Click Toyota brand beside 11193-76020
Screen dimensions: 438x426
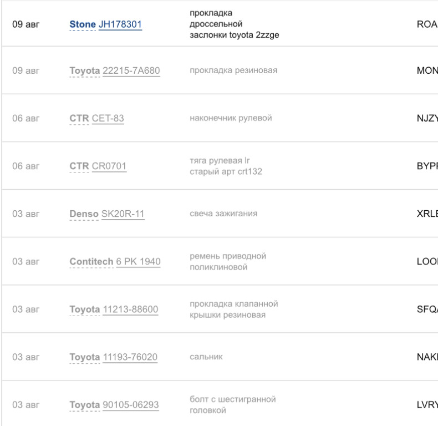click(x=85, y=357)
